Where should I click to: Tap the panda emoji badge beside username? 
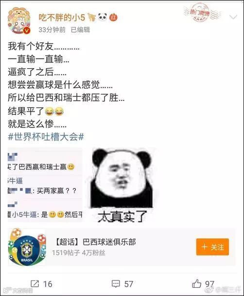pyautogui.click(x=103, y=17)
